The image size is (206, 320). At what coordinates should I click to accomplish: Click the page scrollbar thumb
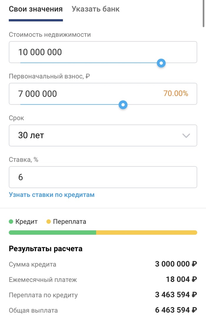click(x=204, y=13)
